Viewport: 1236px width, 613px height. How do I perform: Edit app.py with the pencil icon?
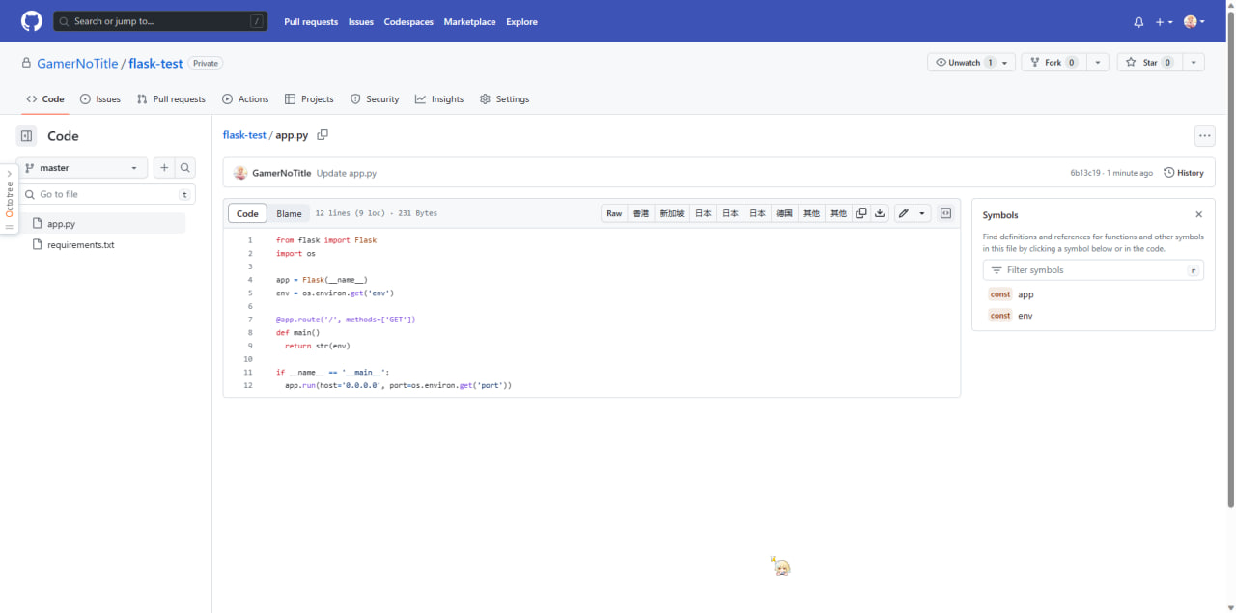pos(903,213)
